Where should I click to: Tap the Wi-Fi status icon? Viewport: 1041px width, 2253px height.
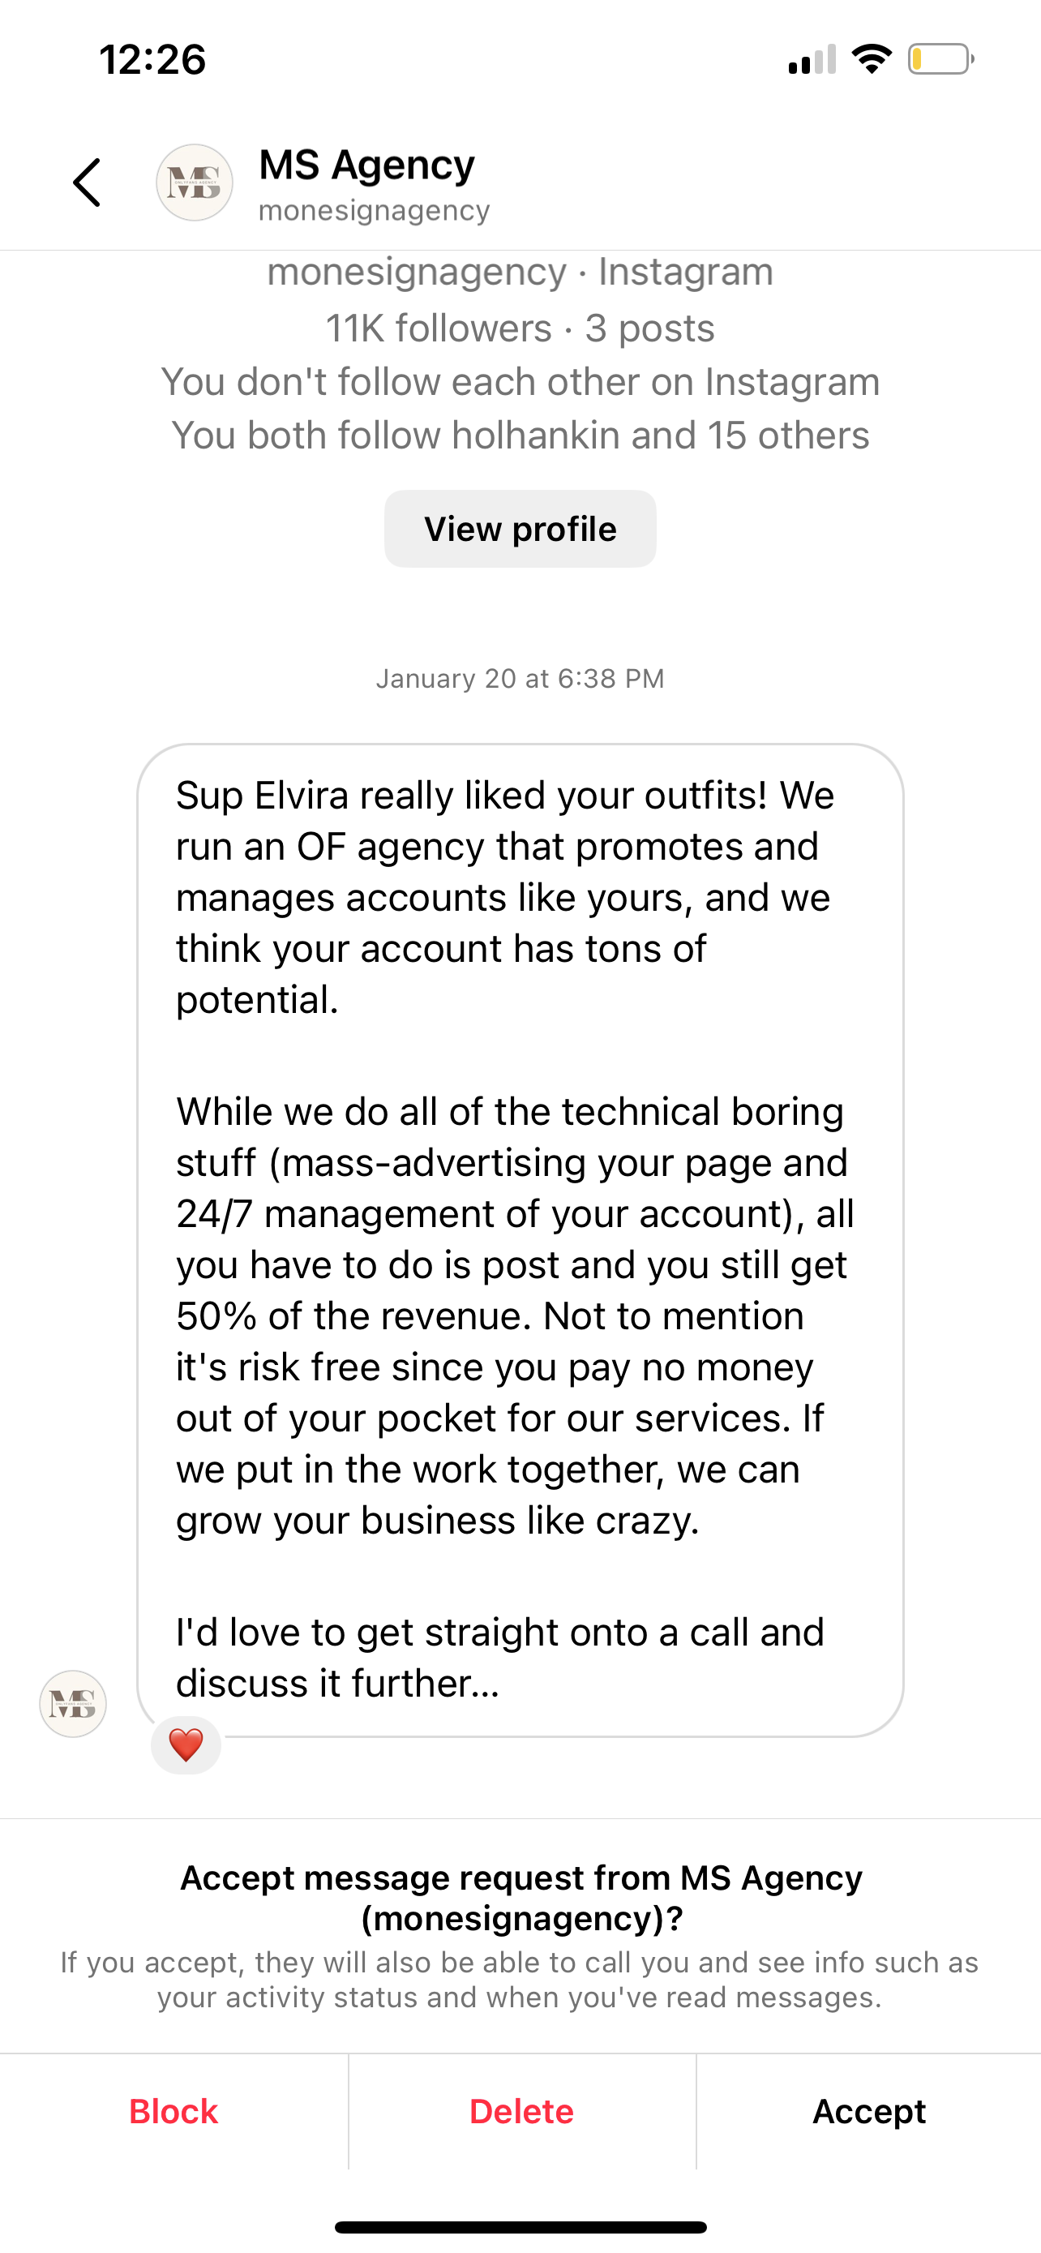[x=872, y=59]
